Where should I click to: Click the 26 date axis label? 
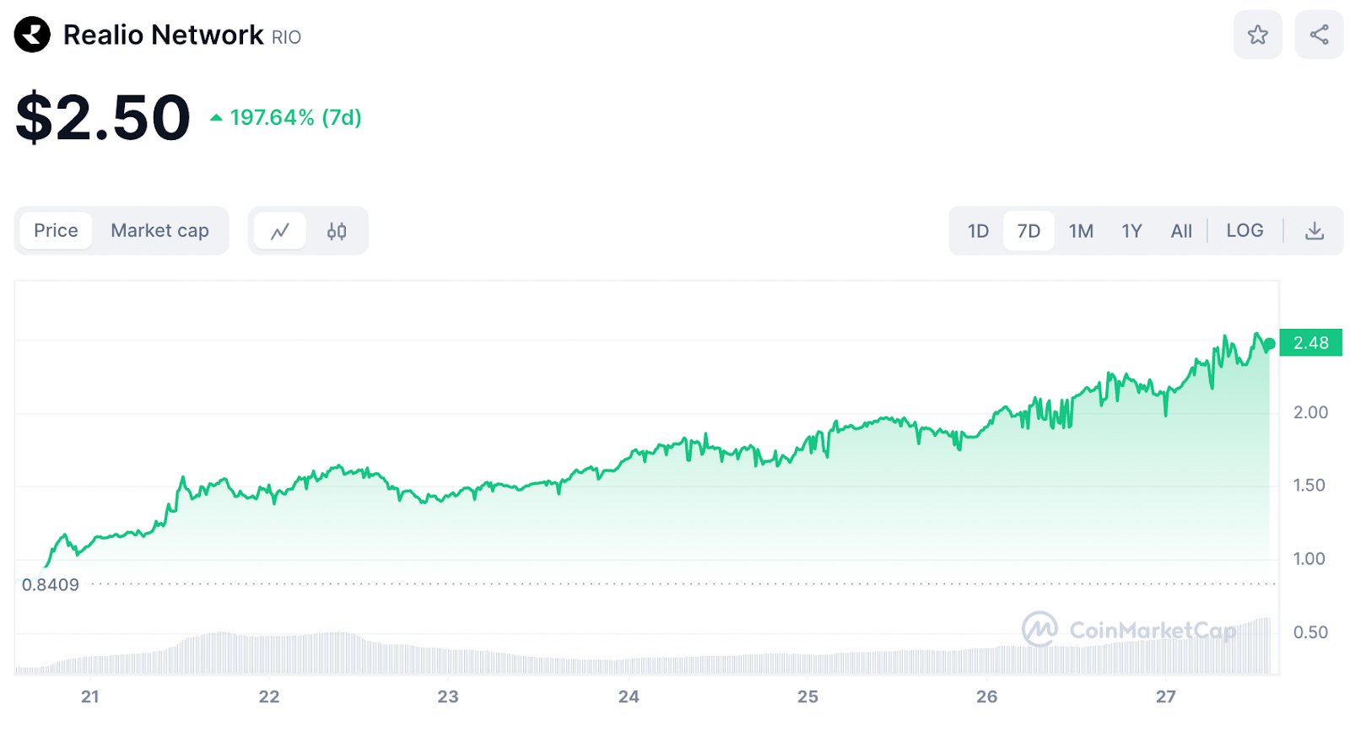[x=986, y=696]
